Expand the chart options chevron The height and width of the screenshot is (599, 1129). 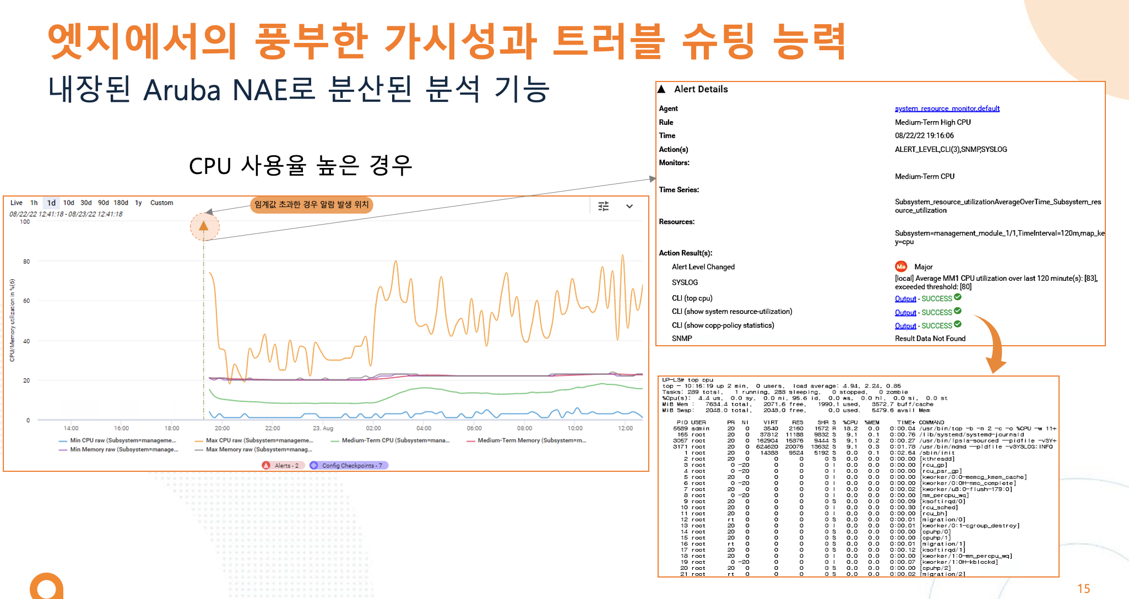(629, 206)
